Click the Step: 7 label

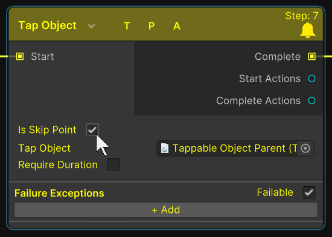click(x=302, y=16)
